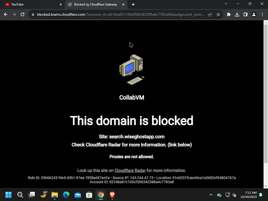This screenshot has width=268, height=201.
Task: Open the notification bell in the taskbar
Action: coord(261,195)
